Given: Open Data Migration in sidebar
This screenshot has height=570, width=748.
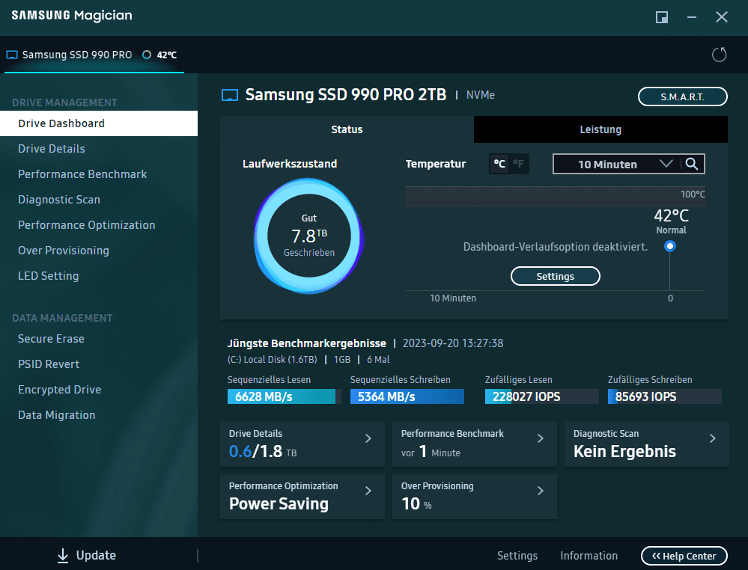Looking at the screenshot, I should [99, 415].
